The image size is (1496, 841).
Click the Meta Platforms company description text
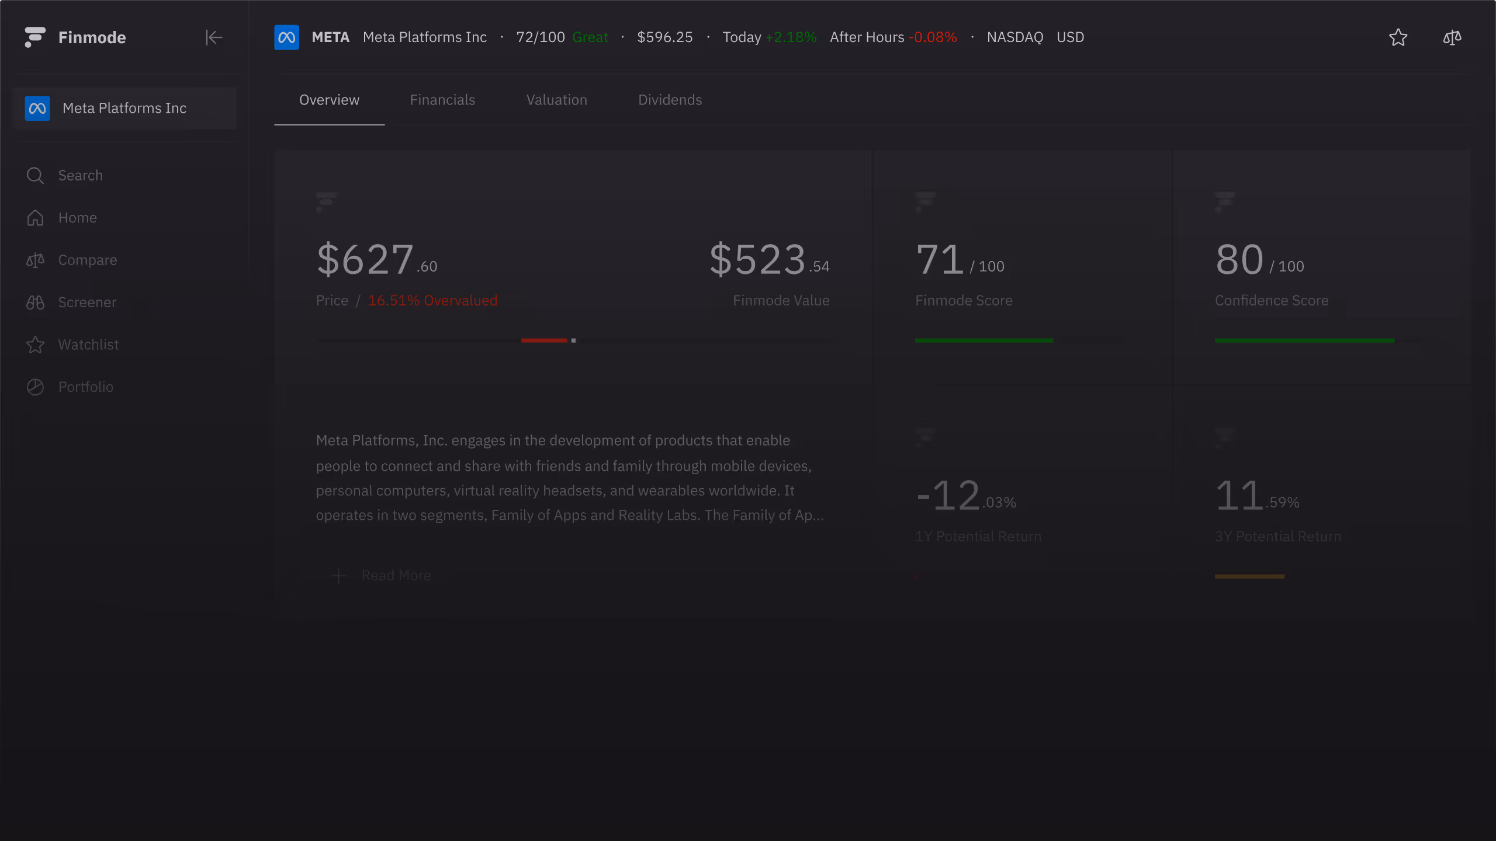click(570, 478)
